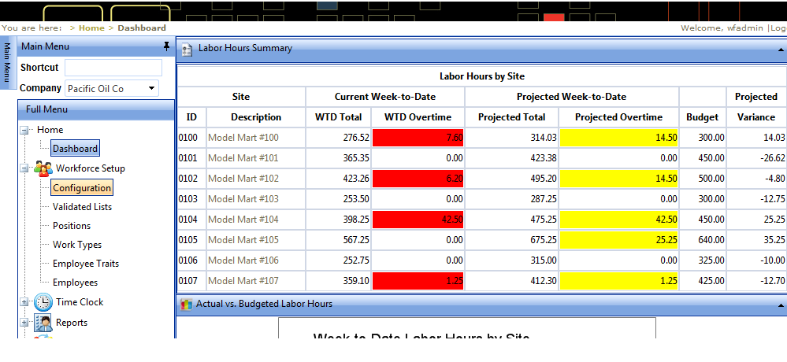The width and height of the screenshot is (787, 362).
Task: Click the Workforce Setup people icon
Action: coord(43,168)
